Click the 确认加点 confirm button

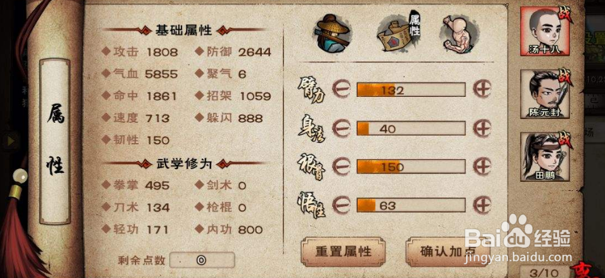[x=448, y=251]
